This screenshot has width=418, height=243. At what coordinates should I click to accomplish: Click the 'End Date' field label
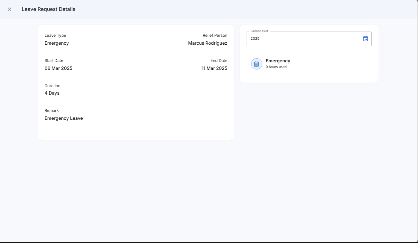tap(219, 61)
